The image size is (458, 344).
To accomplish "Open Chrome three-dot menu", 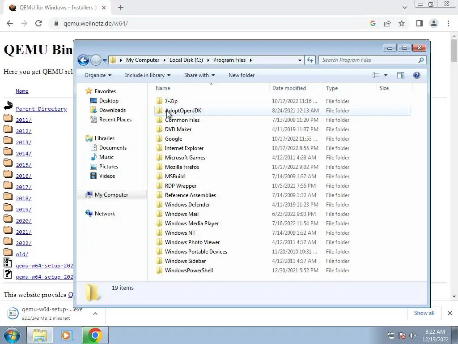I will [x=448, y=23].
